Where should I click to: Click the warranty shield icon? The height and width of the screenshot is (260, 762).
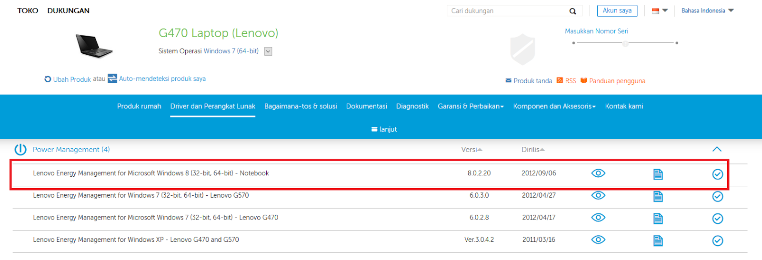pyautogui.click(x=522, y=49)
